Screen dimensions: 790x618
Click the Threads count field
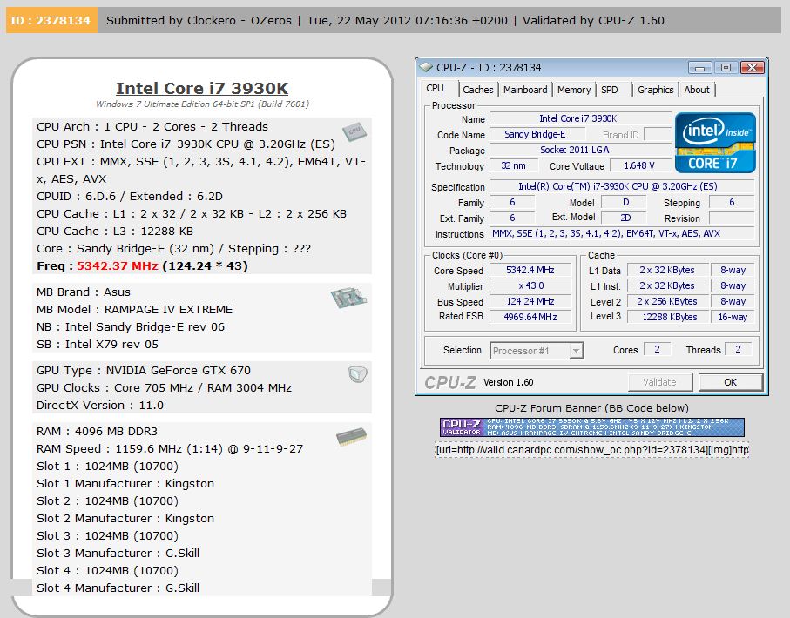coord(738,350)
